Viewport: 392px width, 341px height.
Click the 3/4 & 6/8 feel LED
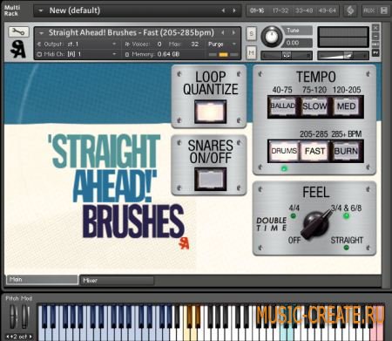346,216
